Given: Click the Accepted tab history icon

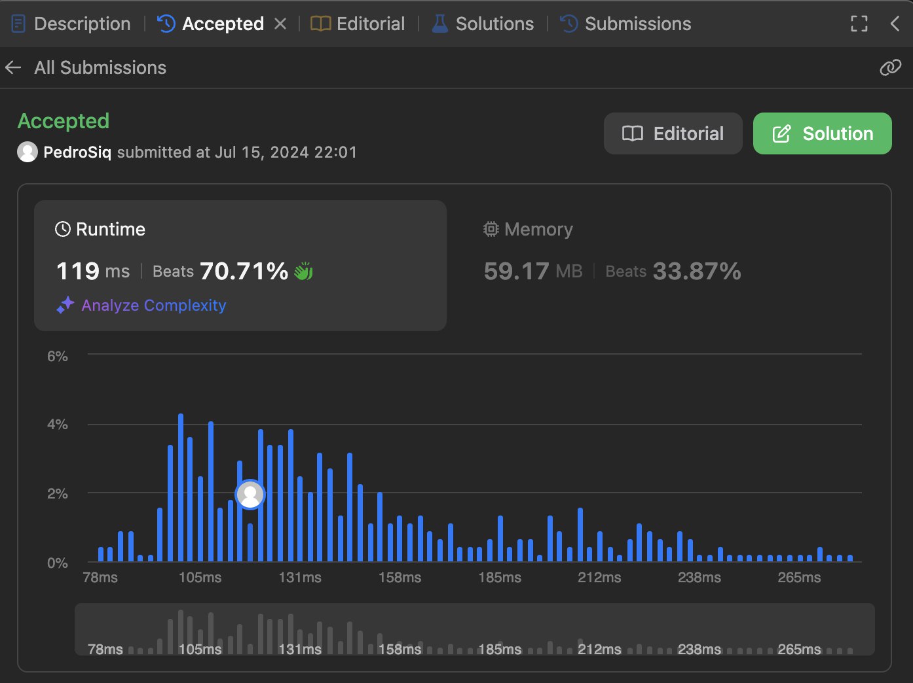Looking at the screenshot, I should (x=166, y=24).
